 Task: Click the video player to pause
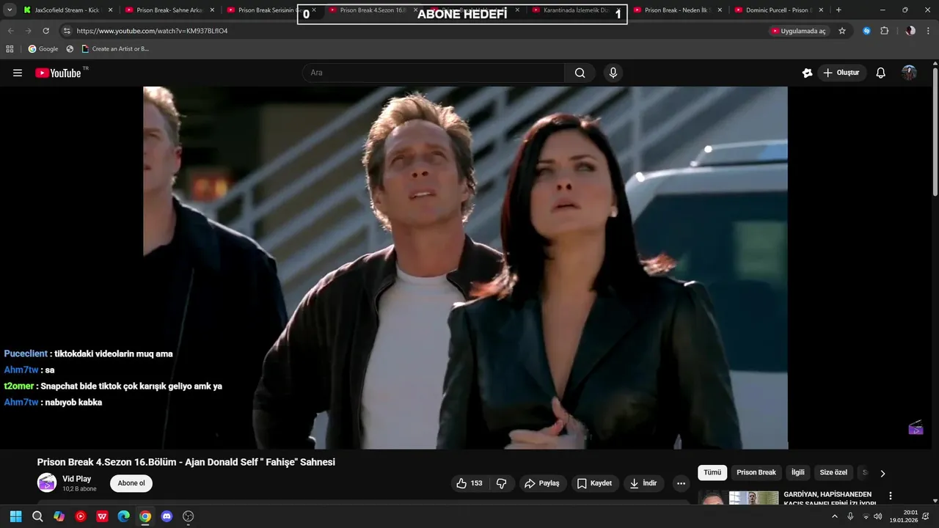(x=465, y=268)
